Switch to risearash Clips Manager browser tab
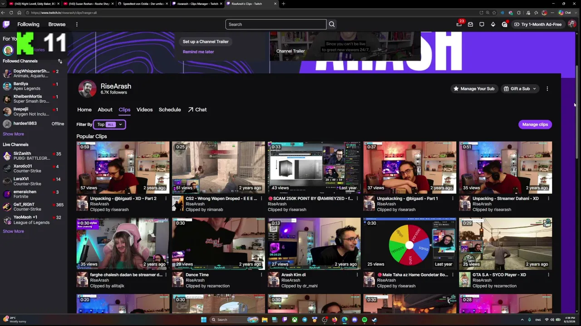 [198, 4]
